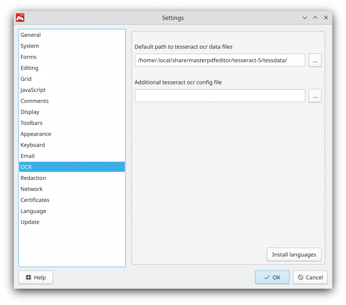Viewport: 346px width, 305px height.
Task: Click the default tessdata path field
Action: coord(220,61)
